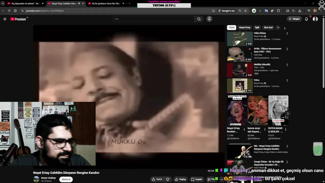Click the address bar URL
This screenshot has width=325, height=183.
pyautogui.click(x=45, y=11)
